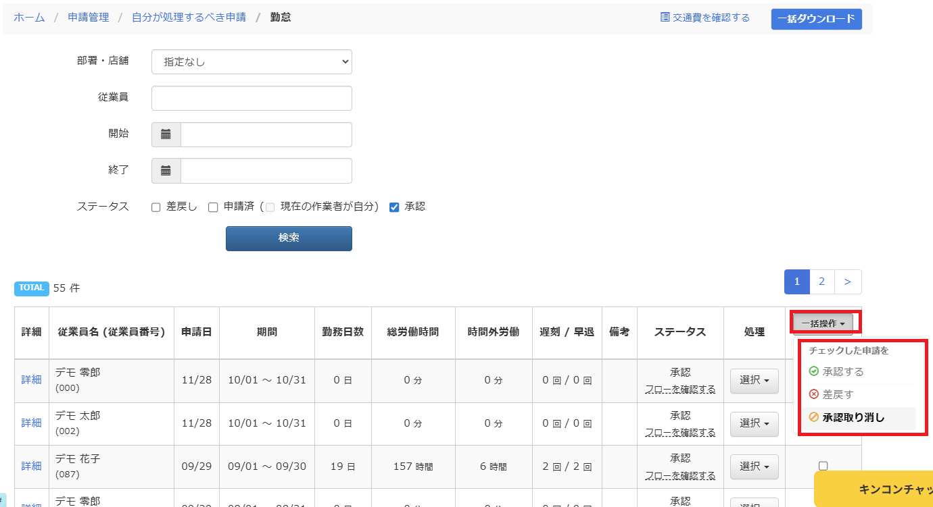Open 選択 dropdown for デモ 零郎 (000)
Screen dimensions: 933x507
click(754, 380)
